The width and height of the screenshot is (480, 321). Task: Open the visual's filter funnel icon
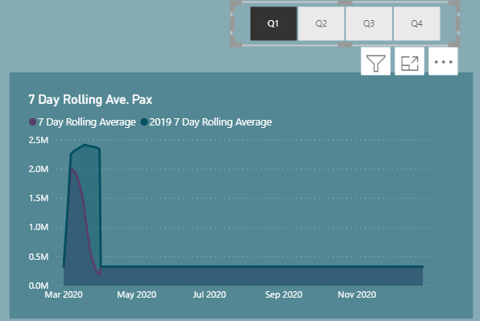[375, 62]
